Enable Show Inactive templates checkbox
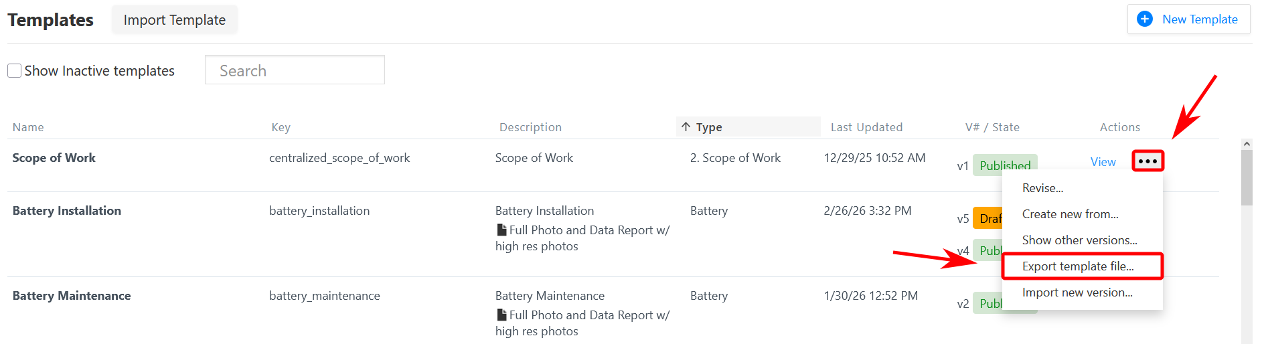This screenshot has width=1264, height=344. [x=15, y=71]
